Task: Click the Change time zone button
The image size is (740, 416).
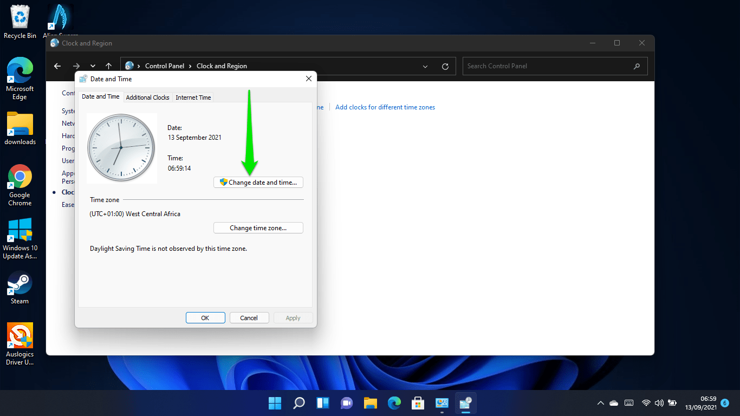Action: point(258,228)
